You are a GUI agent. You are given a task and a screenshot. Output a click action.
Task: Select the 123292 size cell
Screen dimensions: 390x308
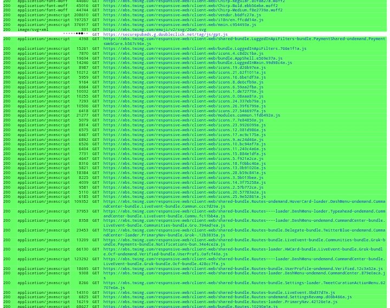coord(81,259)
